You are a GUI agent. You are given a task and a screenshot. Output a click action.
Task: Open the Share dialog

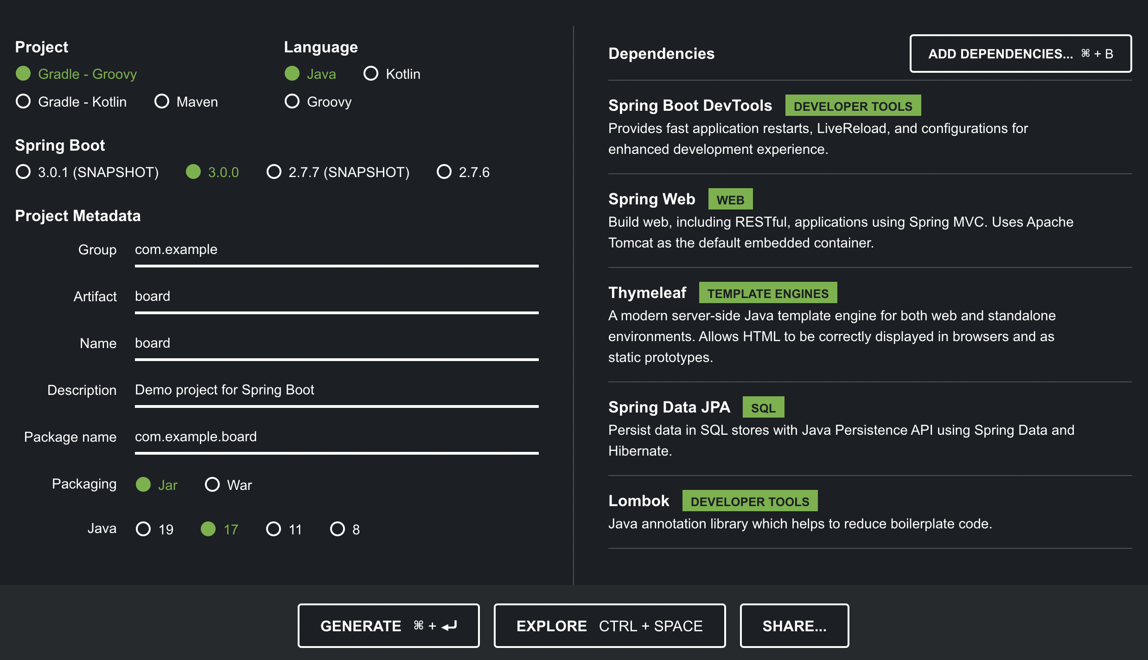[x=794, y=626]
